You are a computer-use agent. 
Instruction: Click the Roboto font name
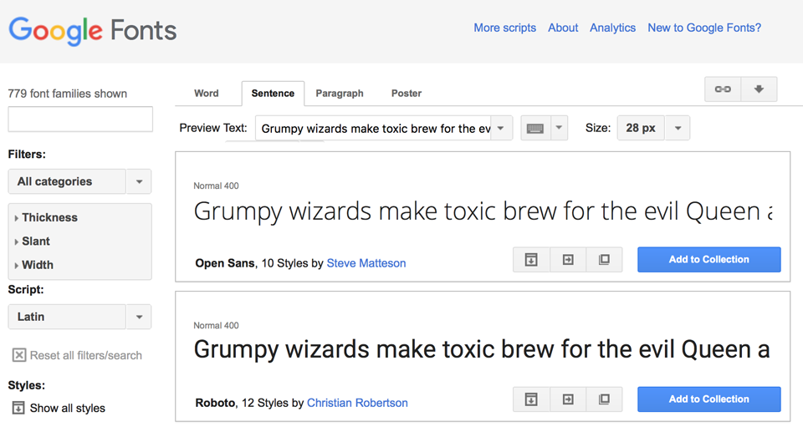[215, 403]
